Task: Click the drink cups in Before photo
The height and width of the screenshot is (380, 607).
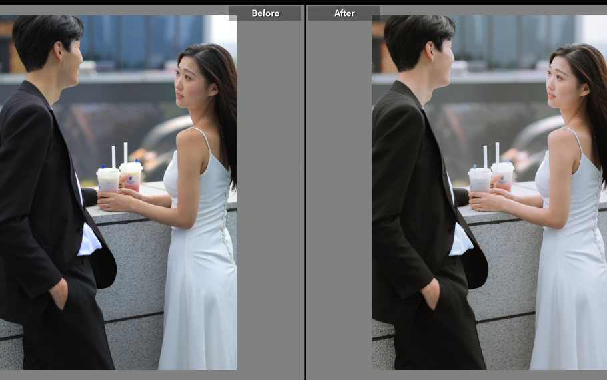Action: tap(119, 178)
